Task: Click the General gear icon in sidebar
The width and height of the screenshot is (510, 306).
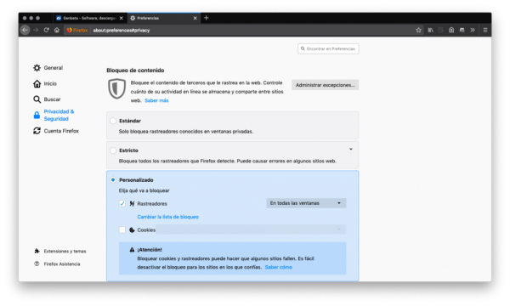Action: 37,68
